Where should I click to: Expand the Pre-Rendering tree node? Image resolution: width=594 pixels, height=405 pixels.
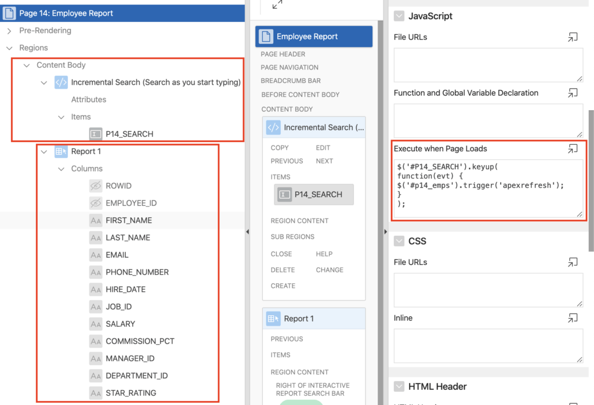(x=9, y=31)
